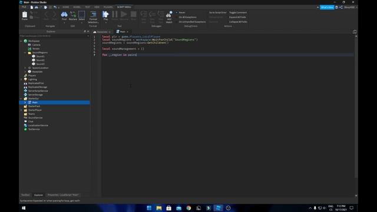
Task: Switch to the PLUGINS ribbon tab
Action: (x=108, y=7)
